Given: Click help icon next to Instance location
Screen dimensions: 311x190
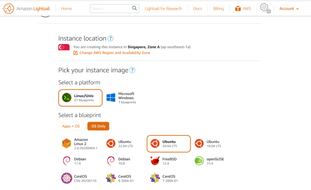Looking at the screenshot, I should point(111,38).
